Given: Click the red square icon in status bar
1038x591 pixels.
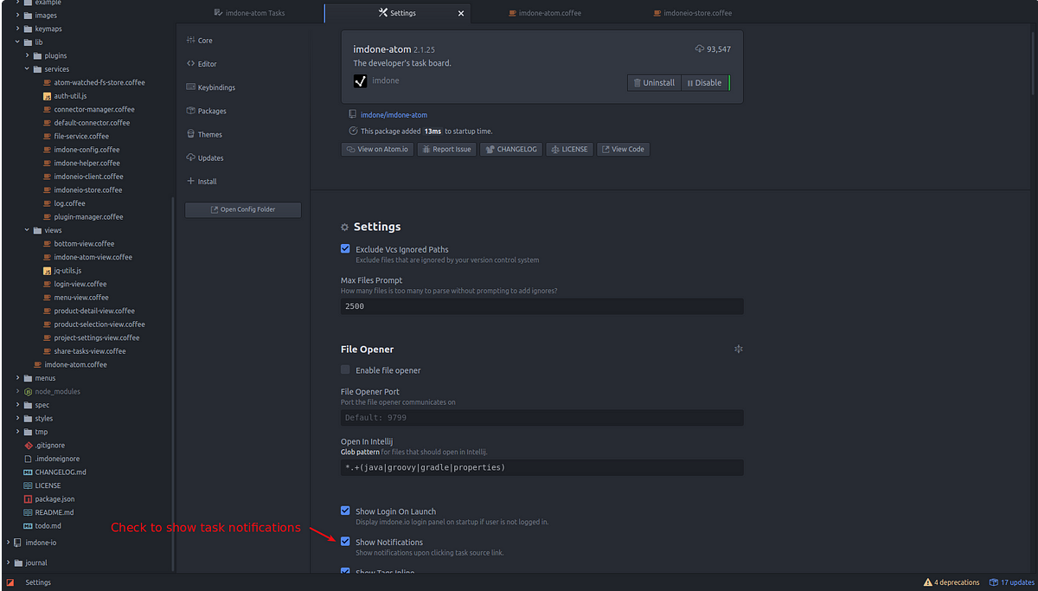Looking at the screenshot, I should click(10, 582).
